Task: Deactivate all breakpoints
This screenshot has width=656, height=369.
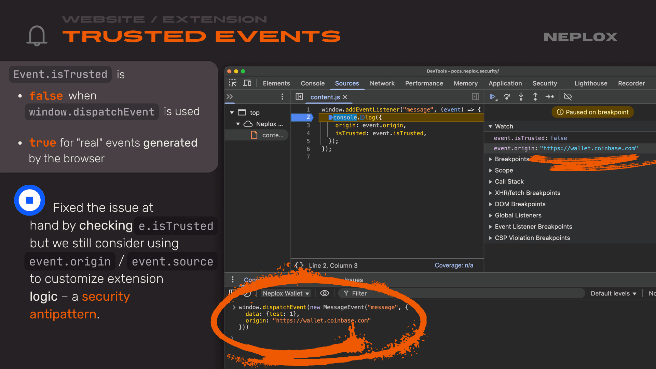Action: click(568, 97)
